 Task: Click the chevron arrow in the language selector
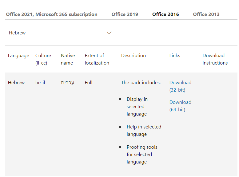(109, 33)
